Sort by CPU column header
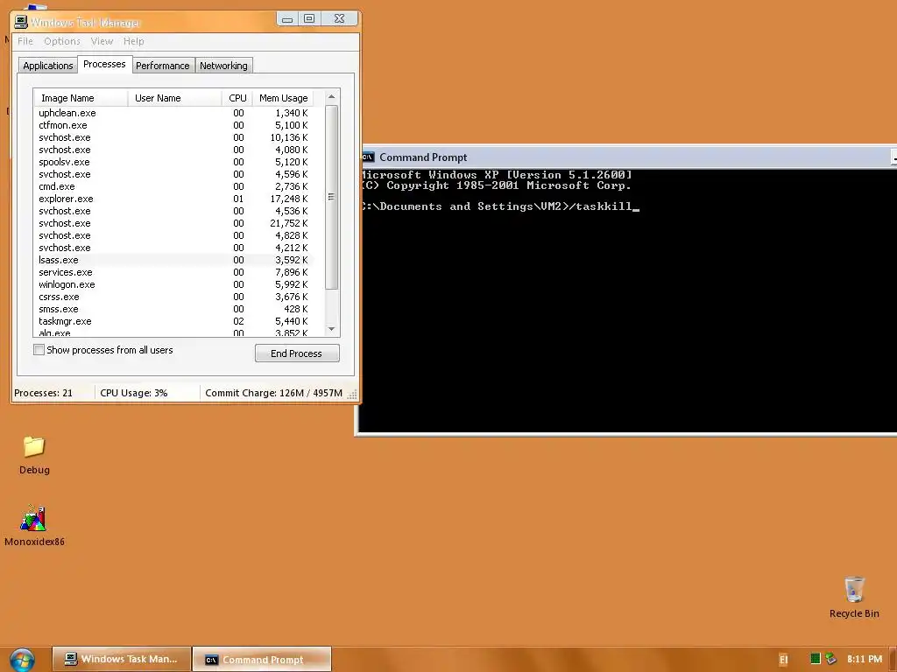Screen dimensions: 897x672 [237, 98]
